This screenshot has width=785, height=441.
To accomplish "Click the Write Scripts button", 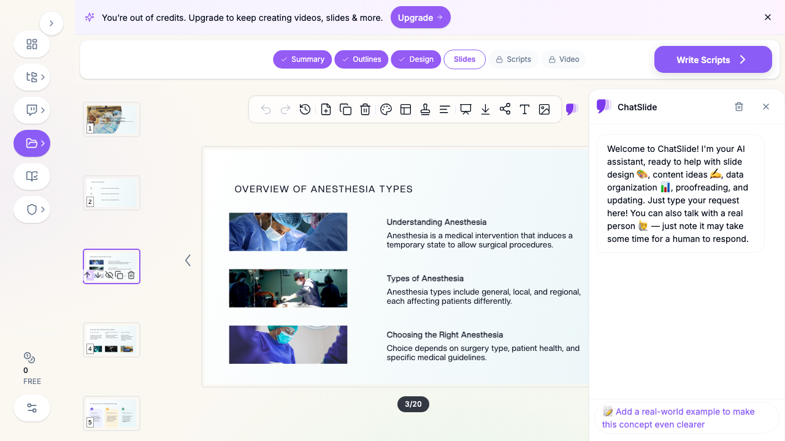I will 713,59.
